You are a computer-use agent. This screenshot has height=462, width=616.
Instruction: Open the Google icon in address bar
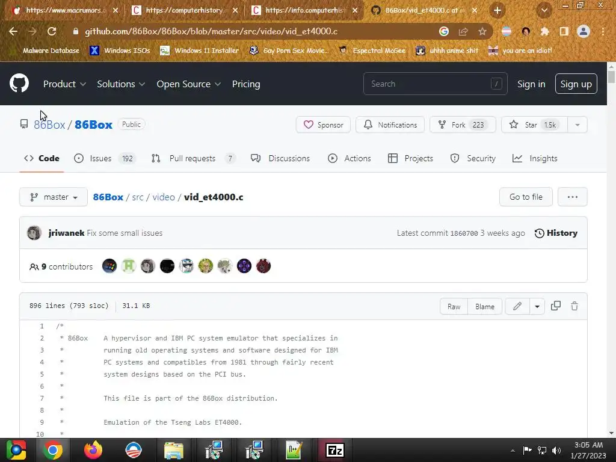(x=444, y=31)
